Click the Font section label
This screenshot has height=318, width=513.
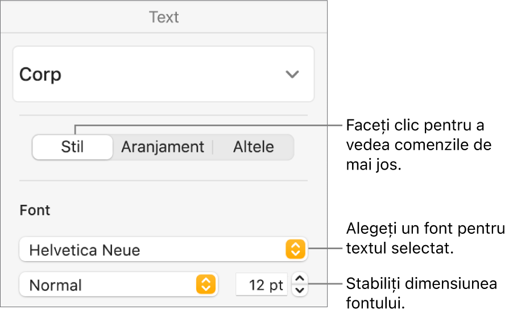pos(35,210)
